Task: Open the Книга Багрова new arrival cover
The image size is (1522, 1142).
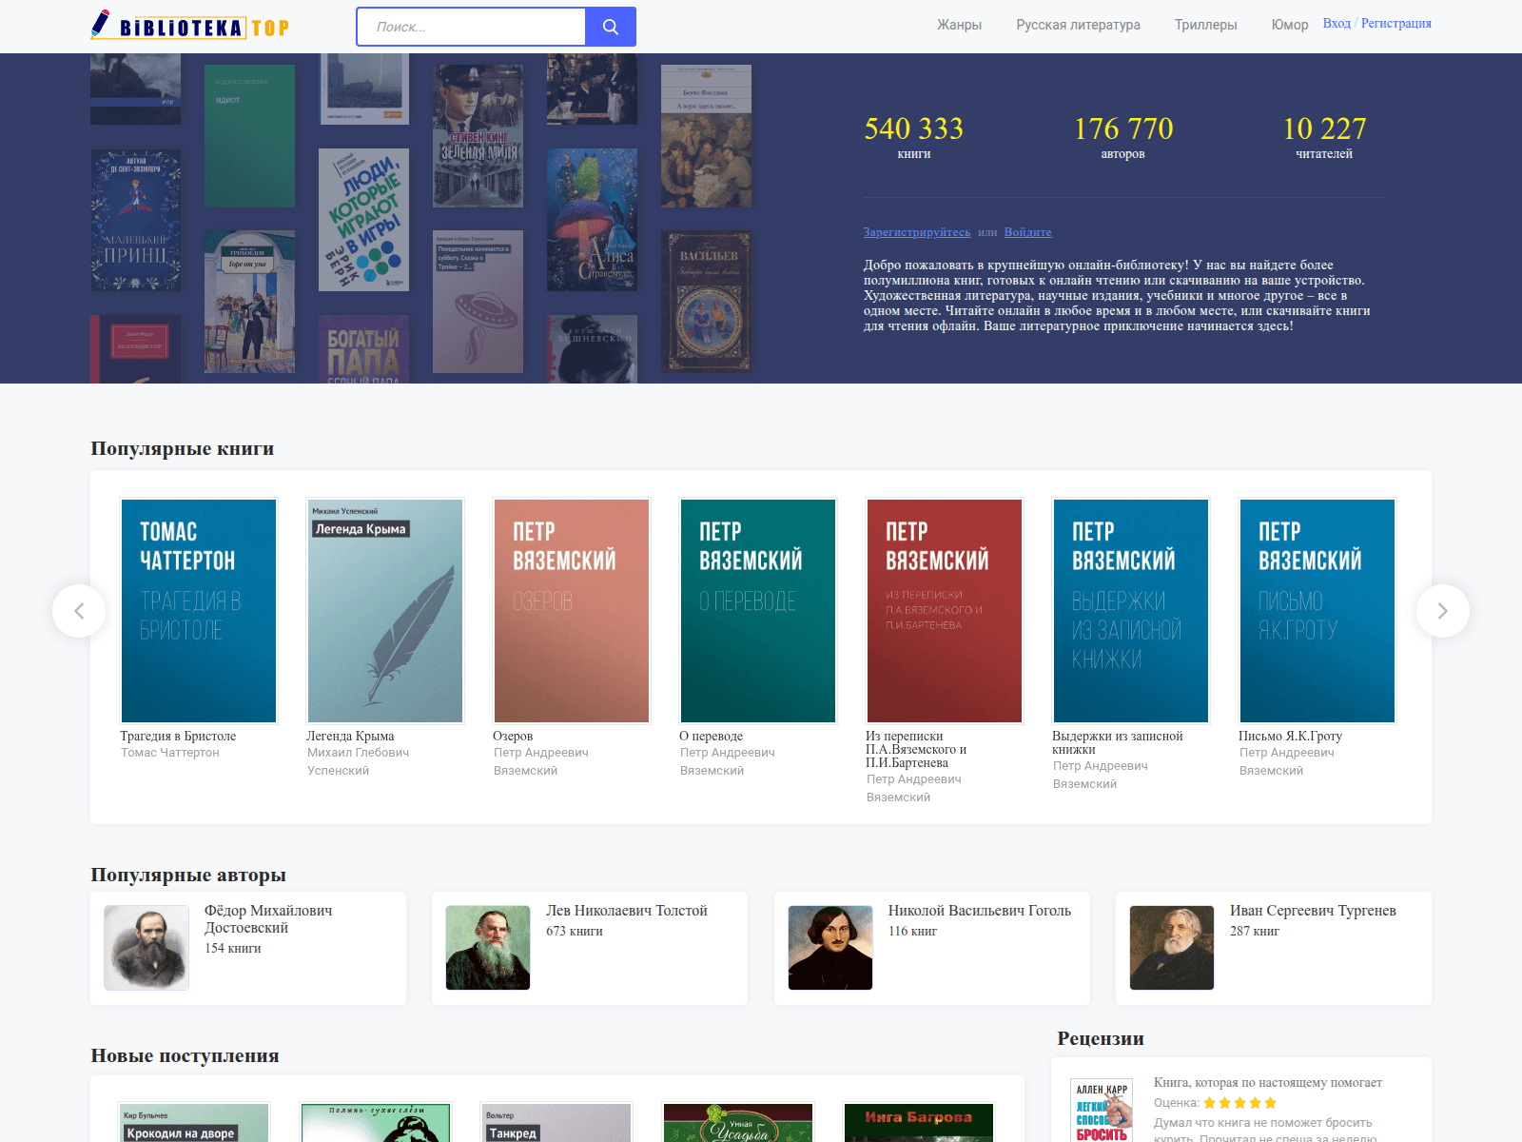Action: 919,1123
